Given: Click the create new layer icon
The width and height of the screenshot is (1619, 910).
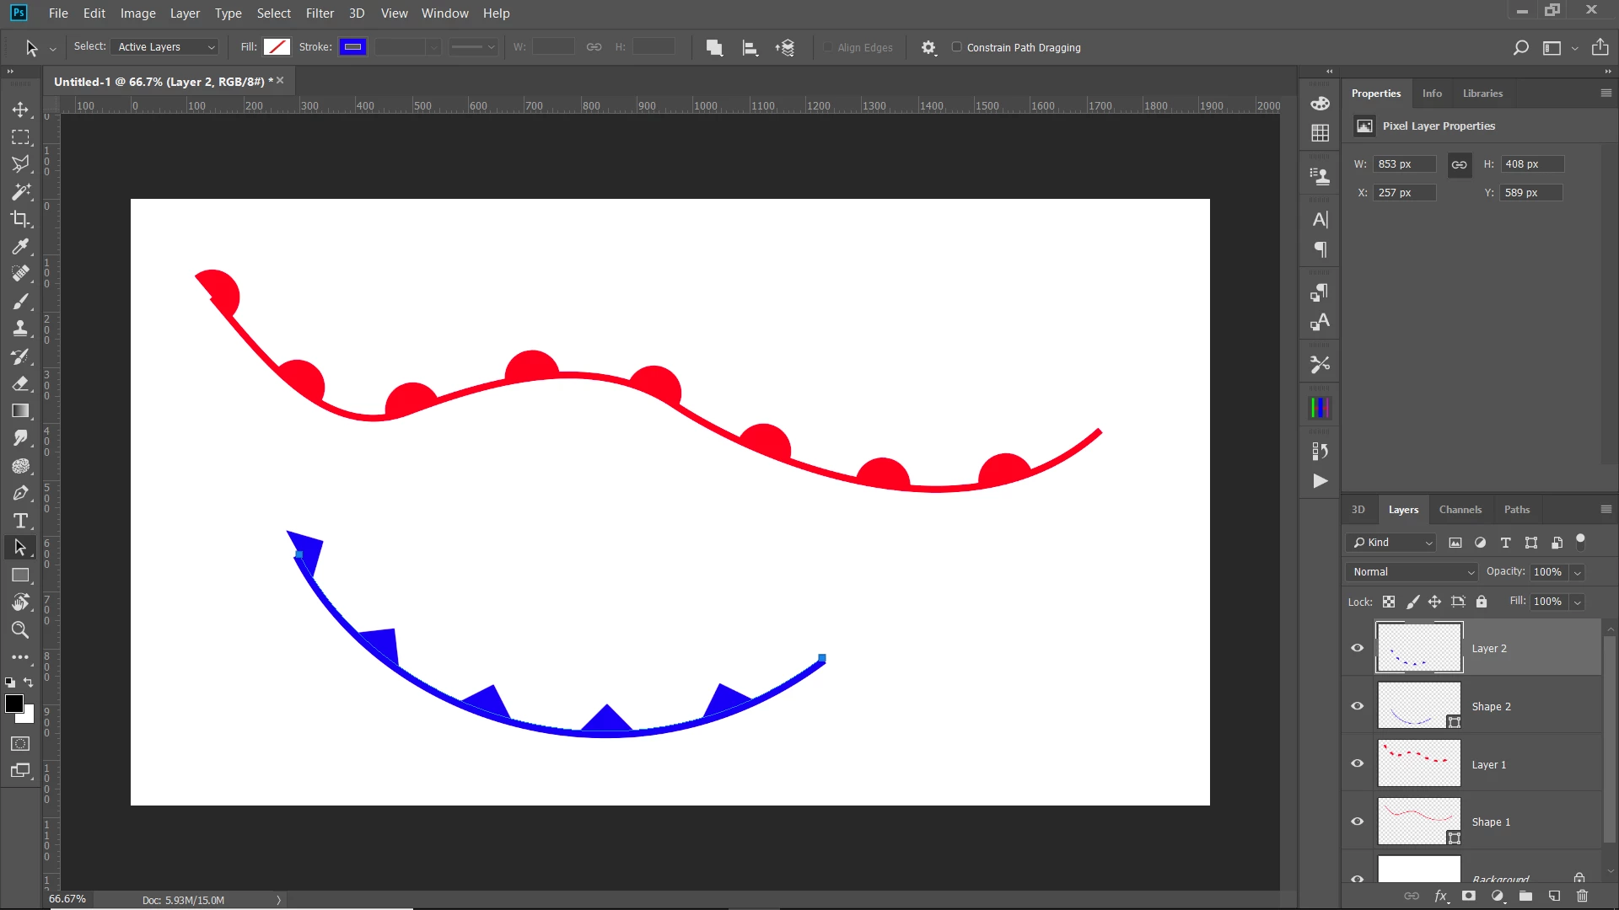Looking at the screenshot, I should coord(1554,897).
